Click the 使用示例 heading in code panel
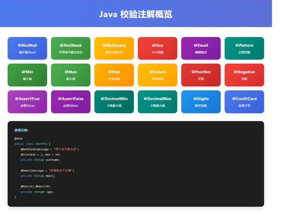This screenshot has height=212, width=303. point(22,130)
